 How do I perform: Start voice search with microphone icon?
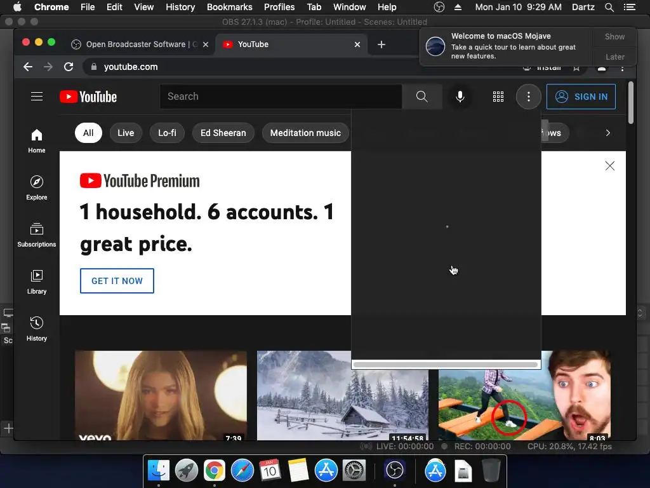click(460, 97)
